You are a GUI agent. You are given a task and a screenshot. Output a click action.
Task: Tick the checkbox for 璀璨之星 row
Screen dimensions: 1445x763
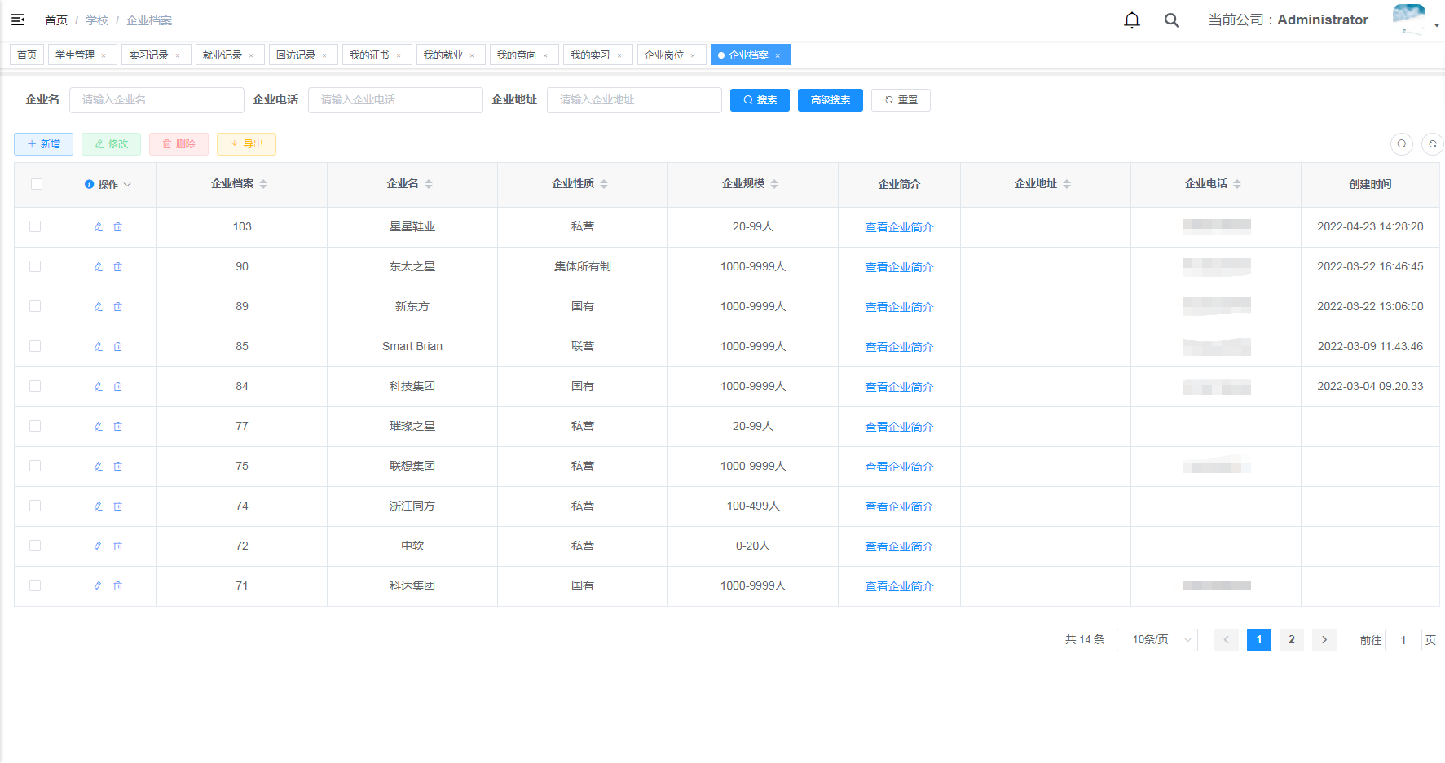[35, 426]
